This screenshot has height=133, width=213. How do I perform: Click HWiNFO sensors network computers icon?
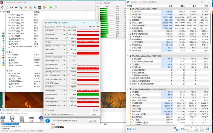(x=176, y=129)
